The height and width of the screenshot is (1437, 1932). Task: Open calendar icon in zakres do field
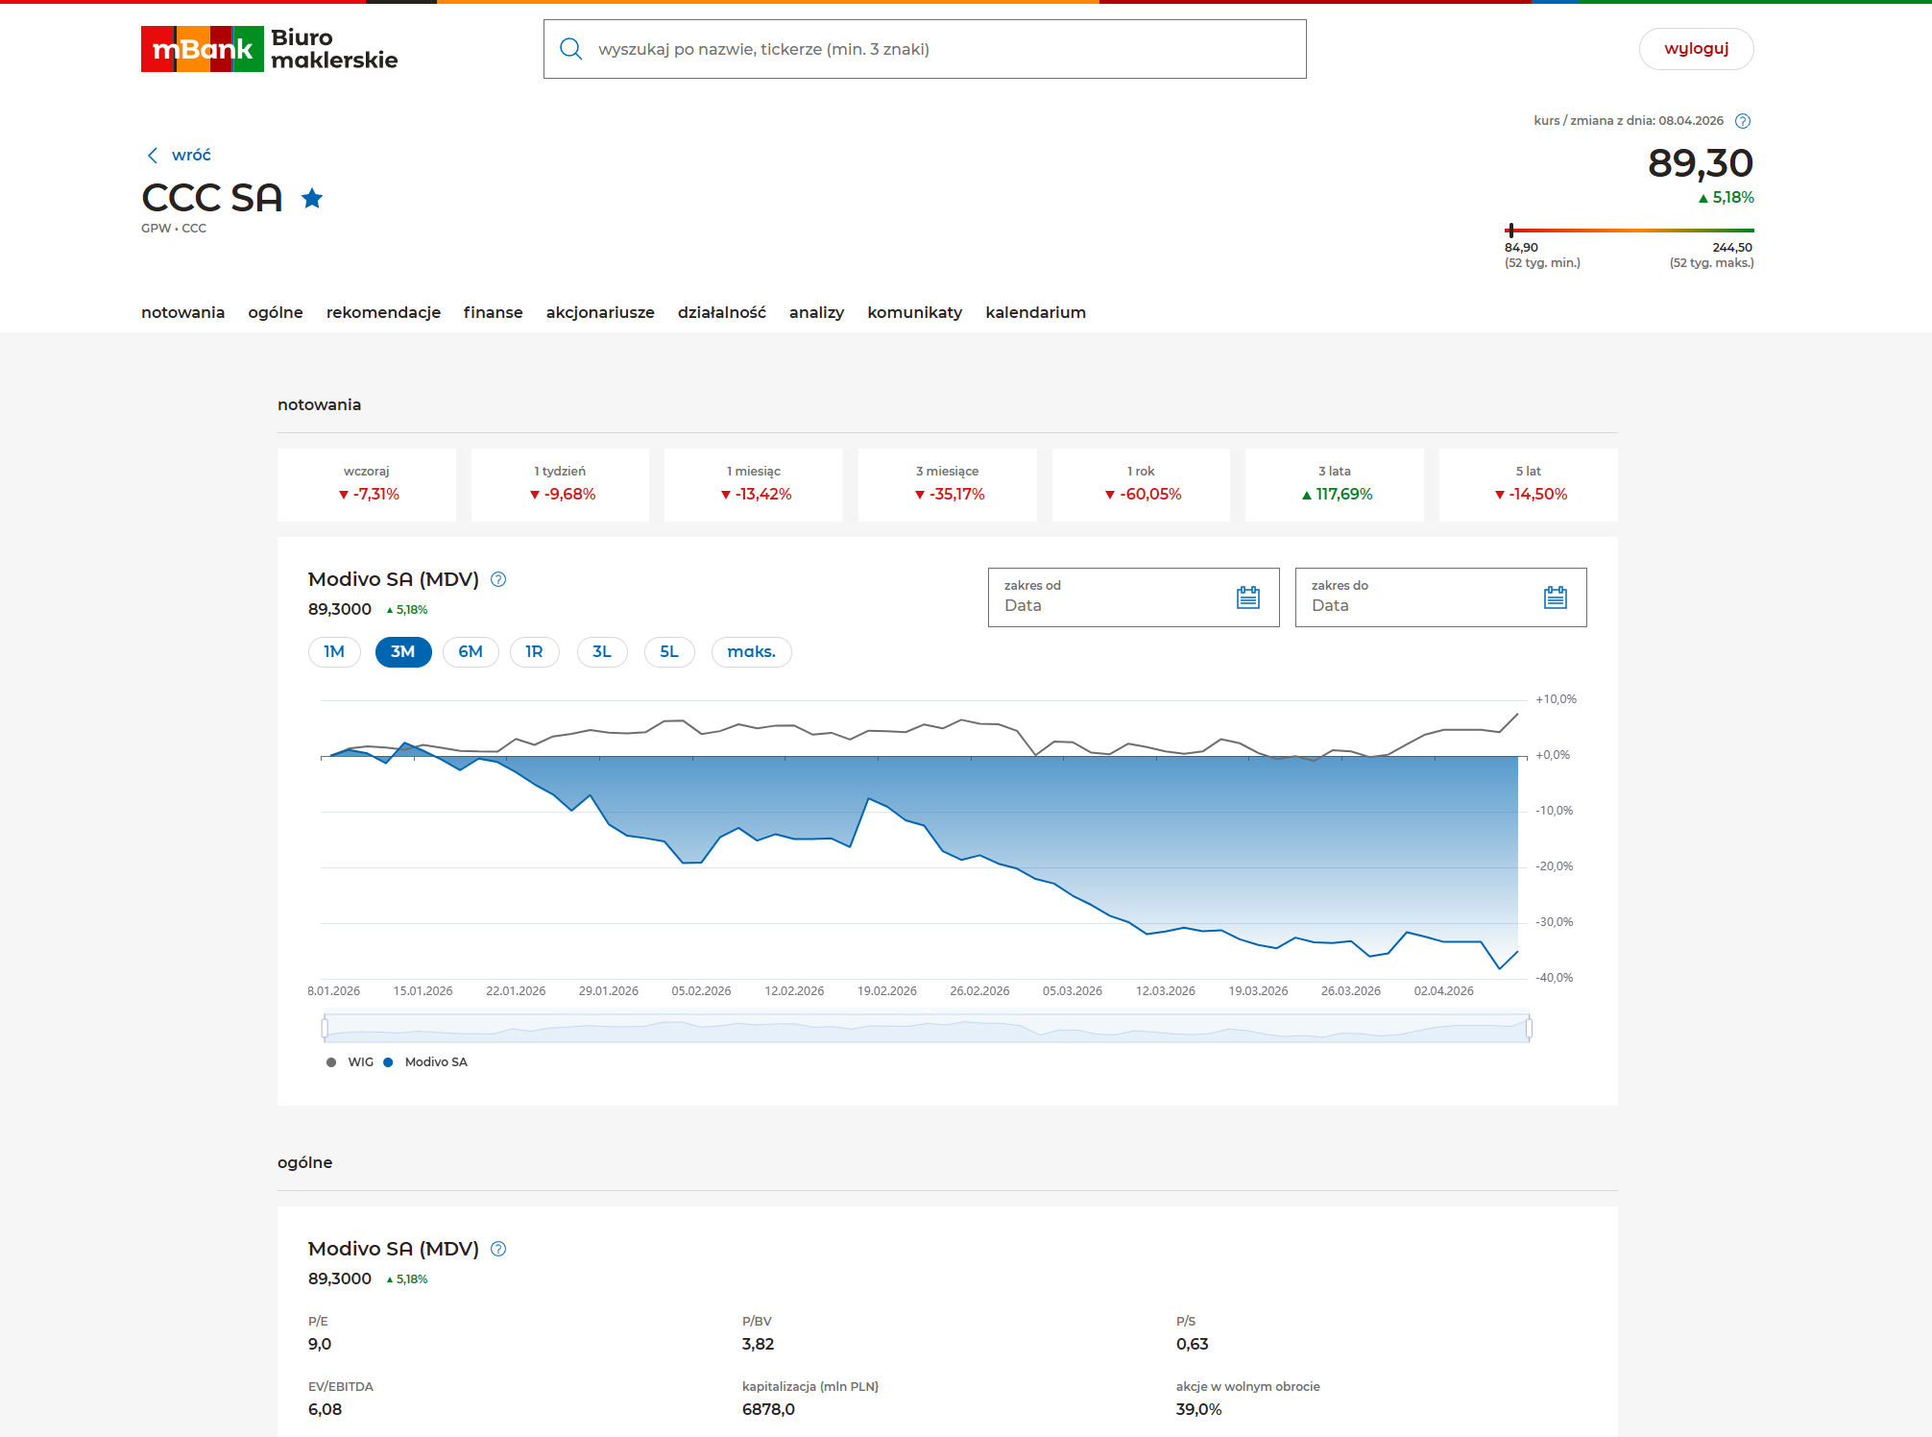1556,597
